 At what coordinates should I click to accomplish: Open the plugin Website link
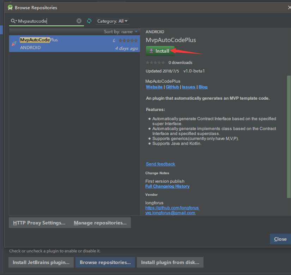(154, 87)
